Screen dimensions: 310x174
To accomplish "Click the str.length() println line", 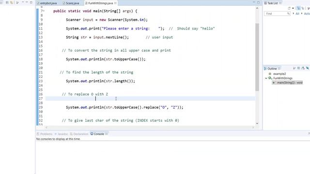I will click(100, 81).
